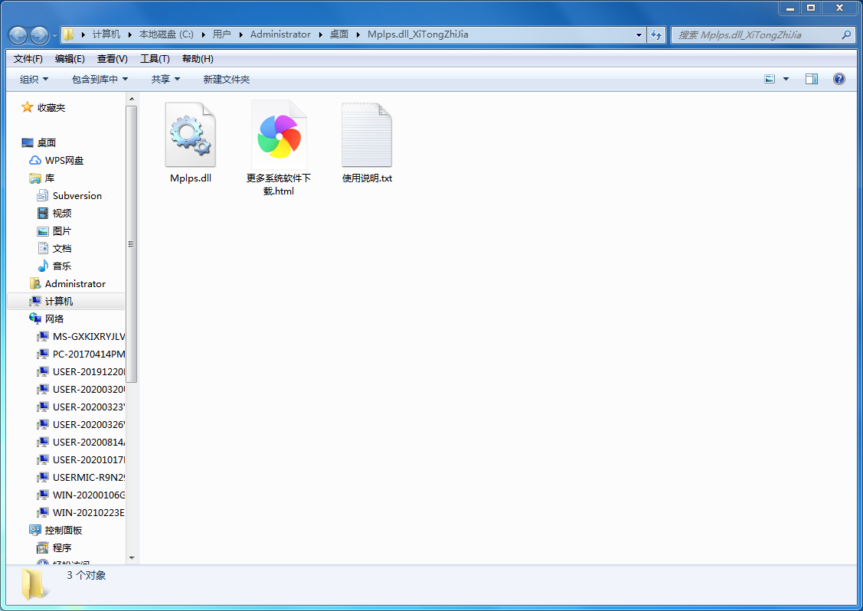Click the Subversion library icon
This screenshot has height=611, width=863.
tap(43, 195)
